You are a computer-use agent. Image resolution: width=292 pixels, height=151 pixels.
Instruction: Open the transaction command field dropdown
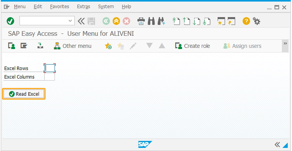click(70, 21)
